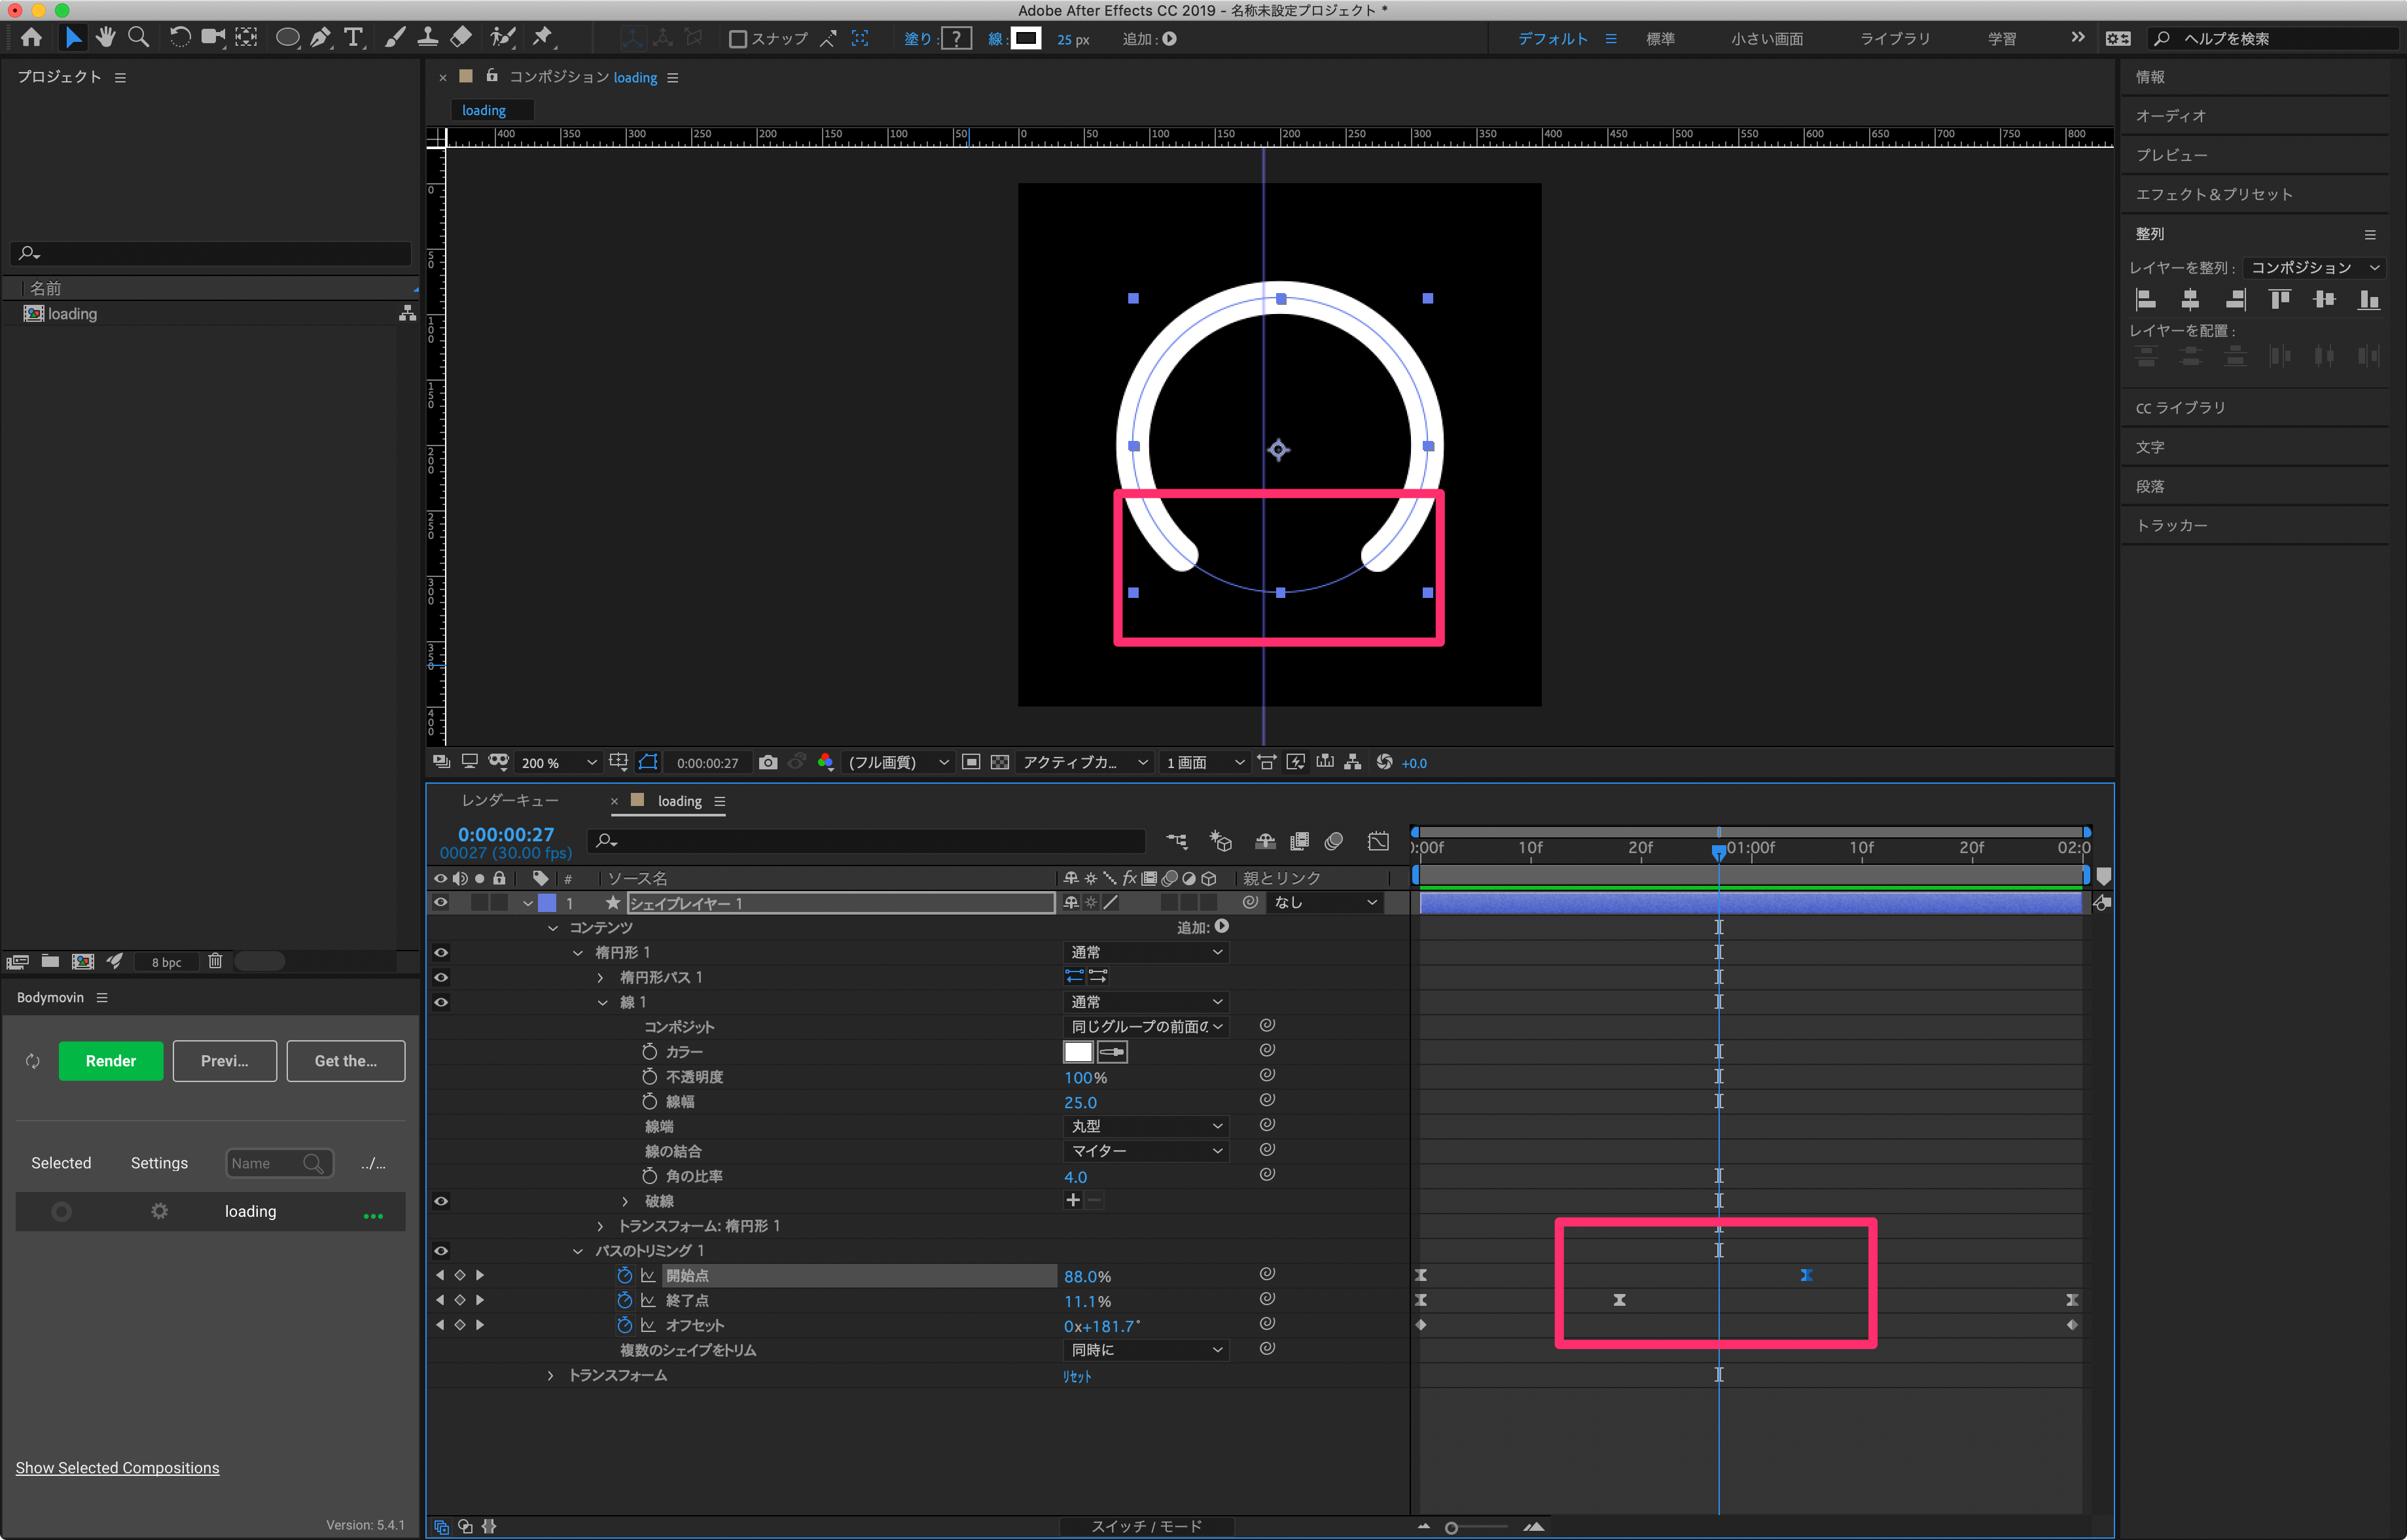The height and width of the screenshot is (1540, 2407).
Task: Open the region of interest icon
Action: pyautogui.click(x=971, y=763)
